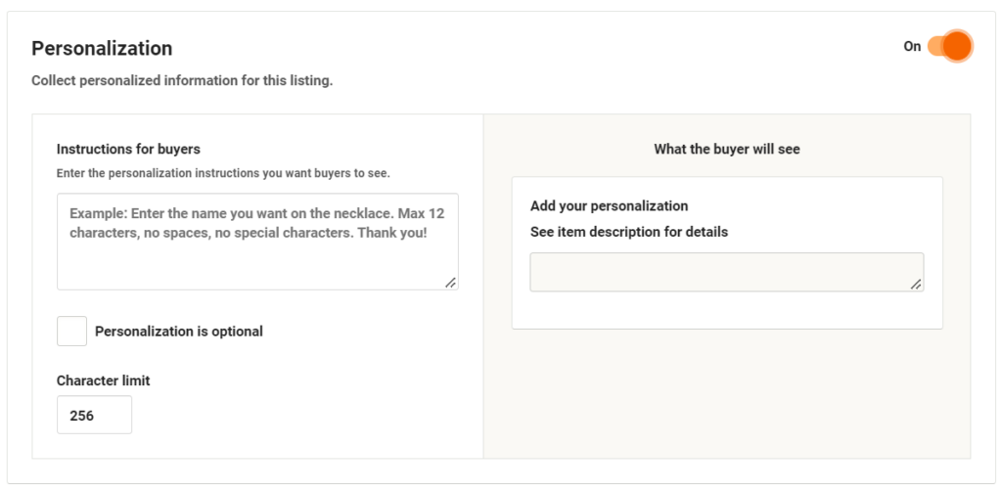Click the 'Personalization is optional' label text
Screen dimensions: 1002x490
(179, 332)
